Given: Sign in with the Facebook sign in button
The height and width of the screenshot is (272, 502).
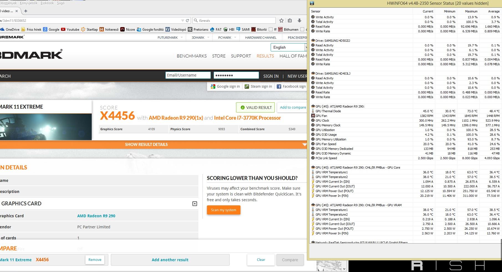Looking at the screenshot, I should tap(291, 86).
